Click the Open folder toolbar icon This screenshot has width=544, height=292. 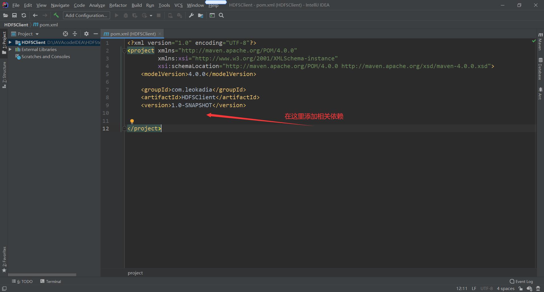point(5,16)
